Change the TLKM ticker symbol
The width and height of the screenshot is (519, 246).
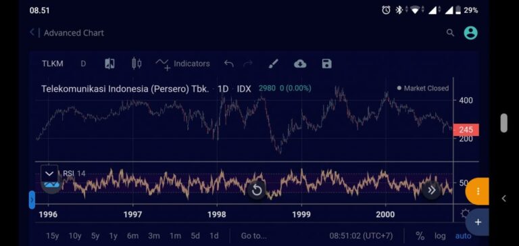(52, 64)
